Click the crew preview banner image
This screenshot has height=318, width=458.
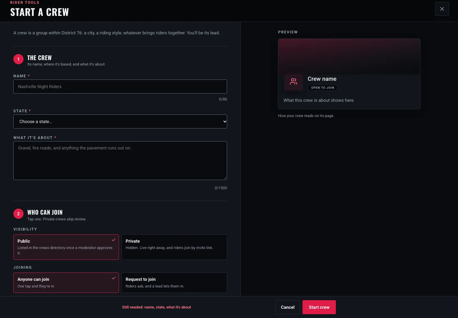click(349, 57)
